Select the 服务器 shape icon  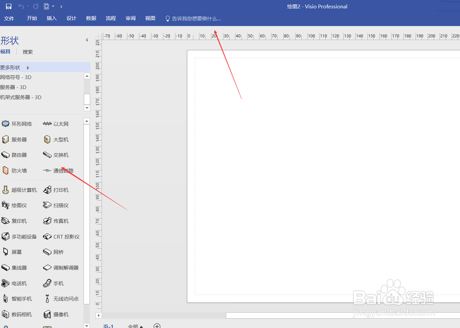click(6, 139)
